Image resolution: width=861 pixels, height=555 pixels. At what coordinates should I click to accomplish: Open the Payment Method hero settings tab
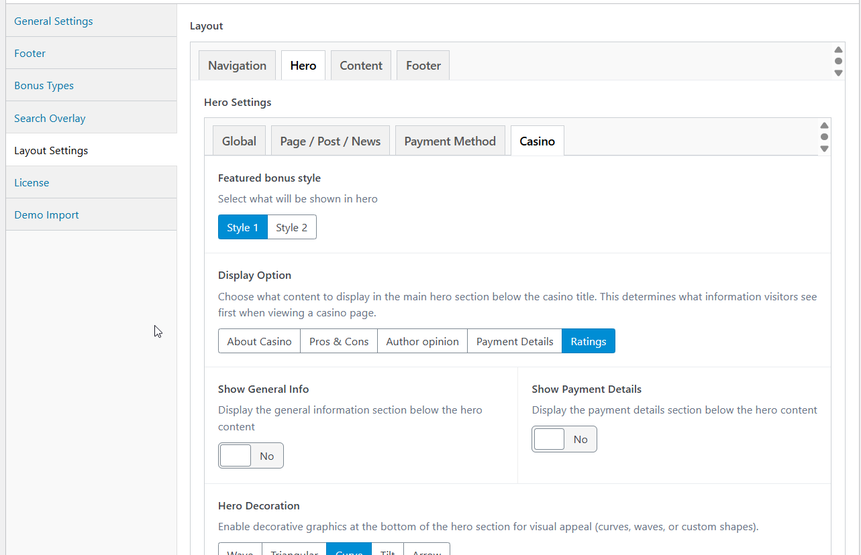(x=450, y=141)
